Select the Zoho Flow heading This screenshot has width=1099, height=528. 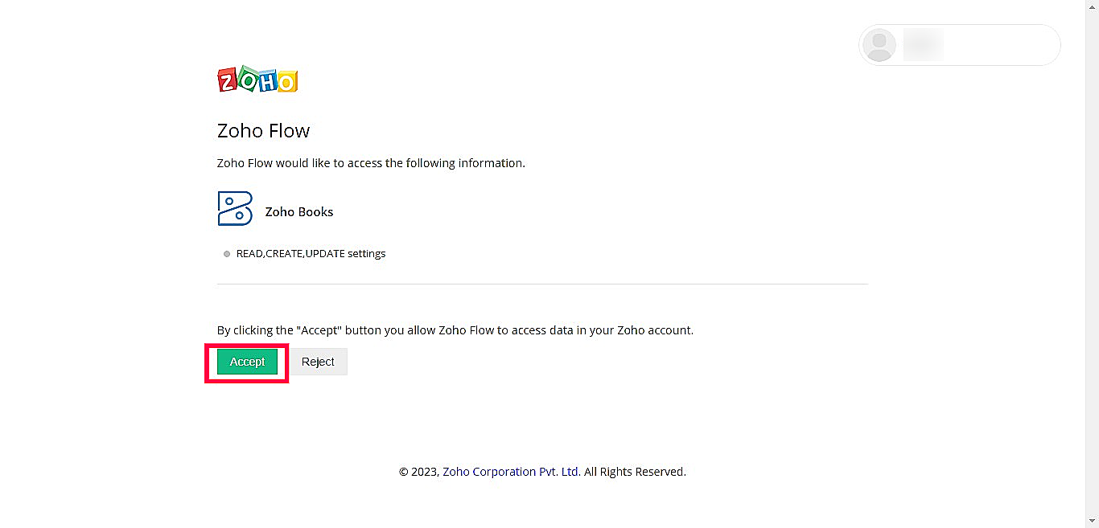tap(263, 131)
